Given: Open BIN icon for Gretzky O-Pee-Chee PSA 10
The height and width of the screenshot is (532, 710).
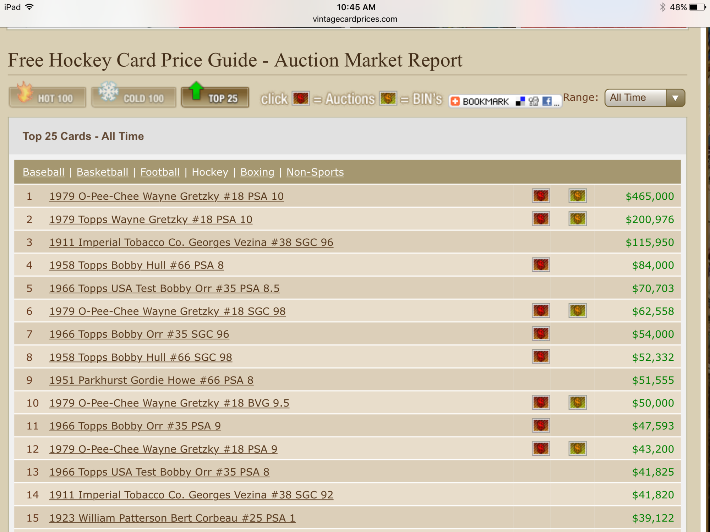Looking at the screenshot, I should click(x=577, y=196).
